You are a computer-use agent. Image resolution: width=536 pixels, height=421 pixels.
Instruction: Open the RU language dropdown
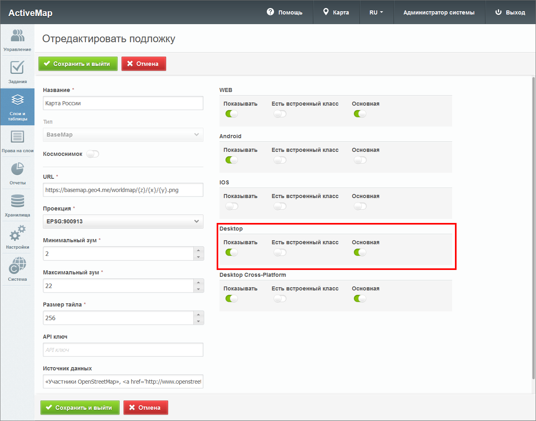coord(376,12)
